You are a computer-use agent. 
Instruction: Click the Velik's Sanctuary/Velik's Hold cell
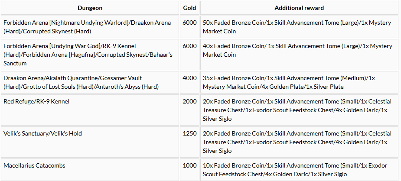(x=90, y=142)
